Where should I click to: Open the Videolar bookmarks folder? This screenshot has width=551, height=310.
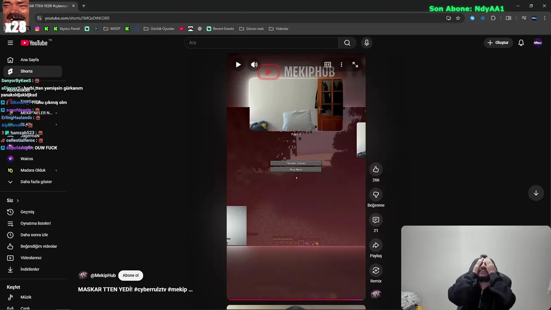[279, 29]
